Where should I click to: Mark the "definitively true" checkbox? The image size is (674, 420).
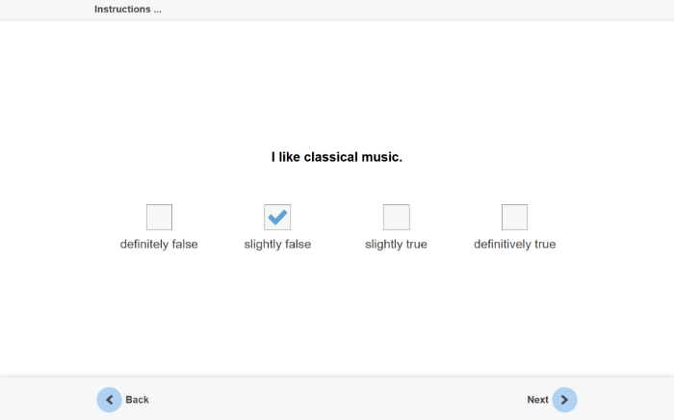514,217
